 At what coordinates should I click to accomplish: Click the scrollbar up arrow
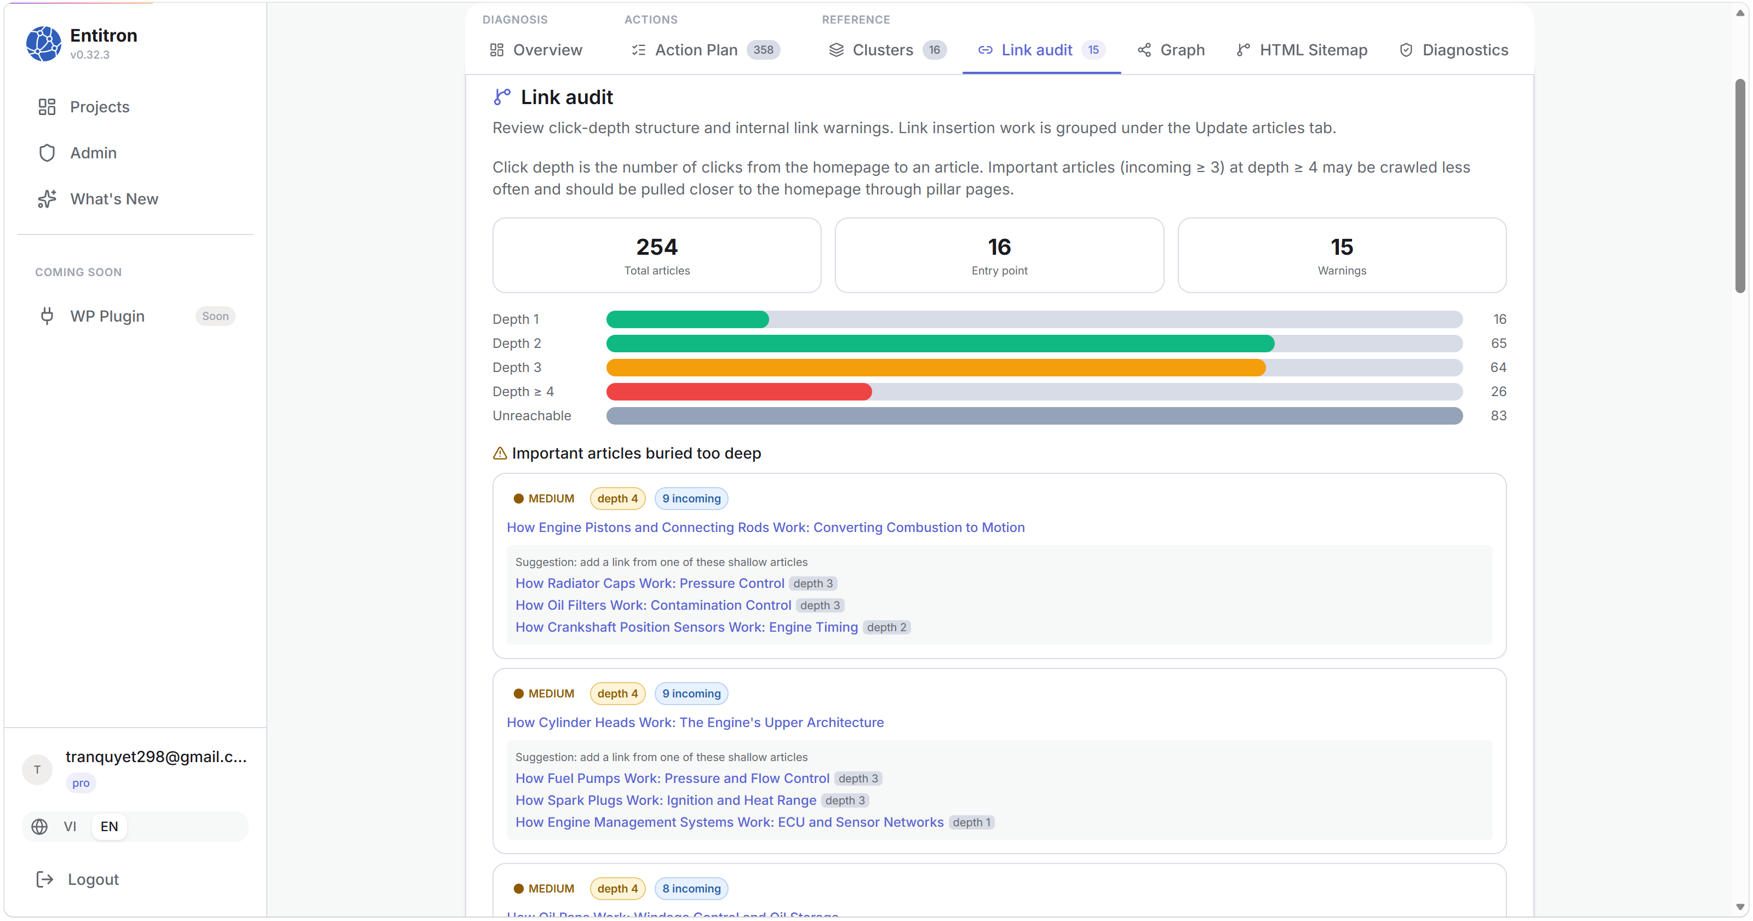coord(1739,13)
